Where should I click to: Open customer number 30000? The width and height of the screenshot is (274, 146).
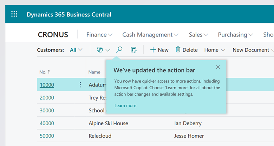coord(47,110)
